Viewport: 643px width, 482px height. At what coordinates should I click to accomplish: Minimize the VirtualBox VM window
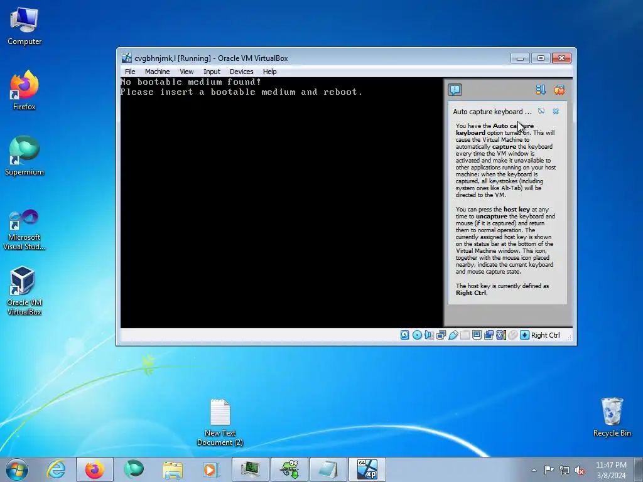pyautogui.click(x=520, y=58)
